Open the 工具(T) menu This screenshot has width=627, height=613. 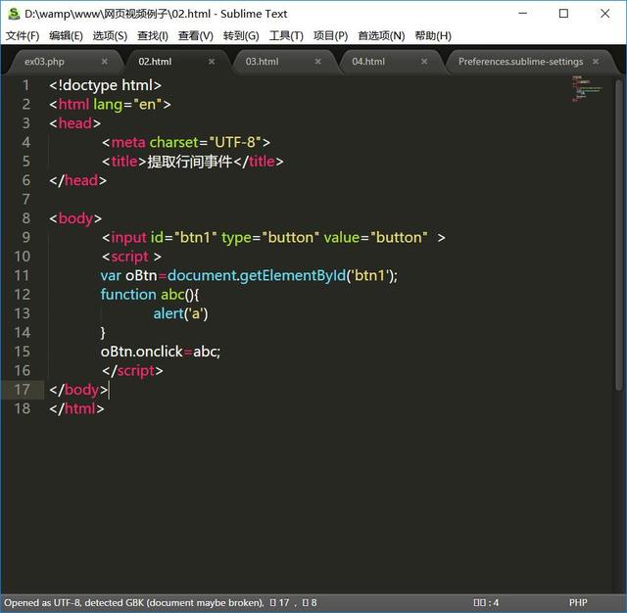pyautogui.click(x=286, y=36)
